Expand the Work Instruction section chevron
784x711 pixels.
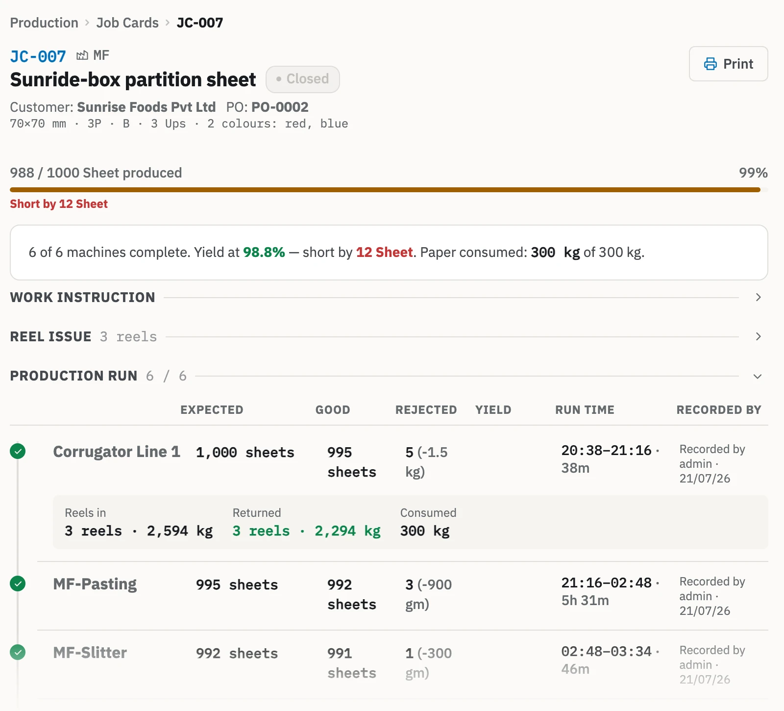click(x=758, y=297)
